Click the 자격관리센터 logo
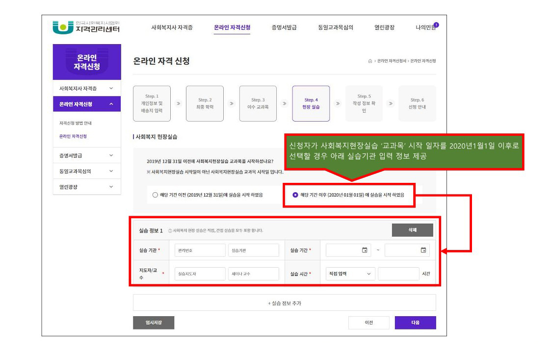 click(86, 27)
